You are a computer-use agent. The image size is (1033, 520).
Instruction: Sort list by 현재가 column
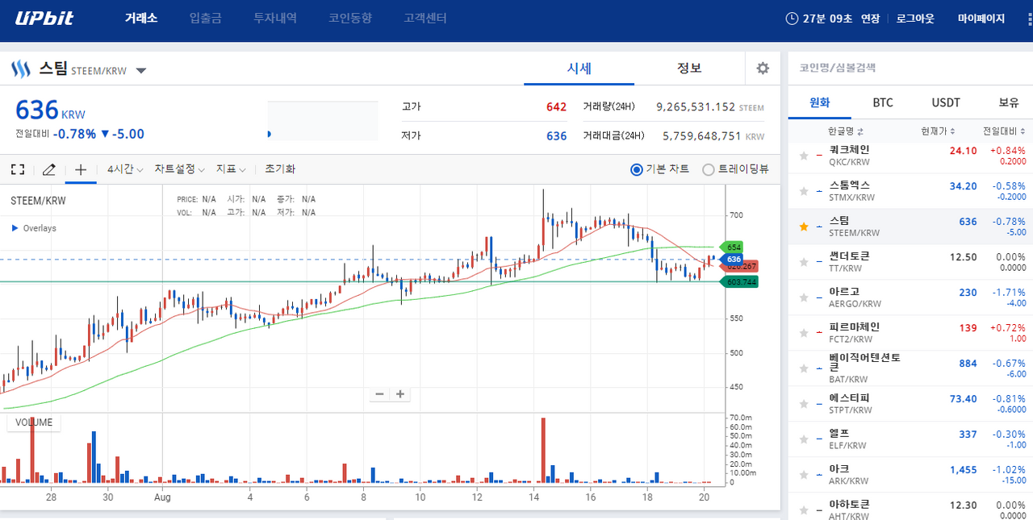(939, 131)
